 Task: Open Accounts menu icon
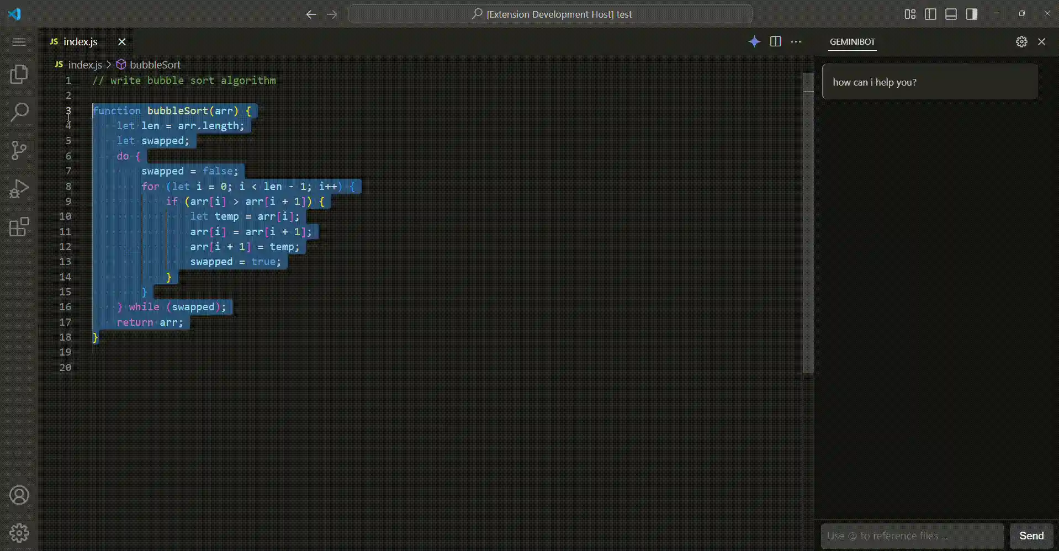coord(19,495)
